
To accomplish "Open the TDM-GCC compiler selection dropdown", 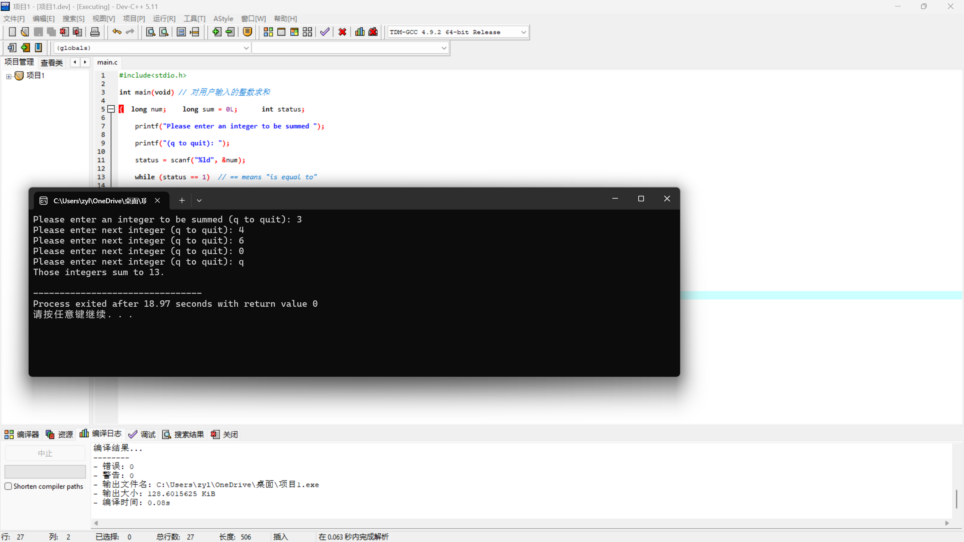I will click(523, 32).
